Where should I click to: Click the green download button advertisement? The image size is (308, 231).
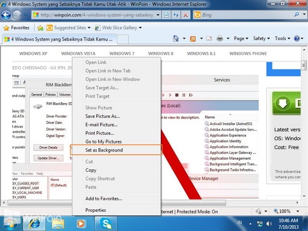pos(286,103)
